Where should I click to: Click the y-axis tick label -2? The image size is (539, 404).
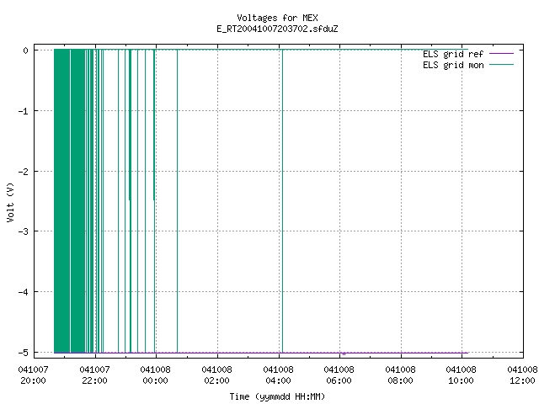point(24,172)
